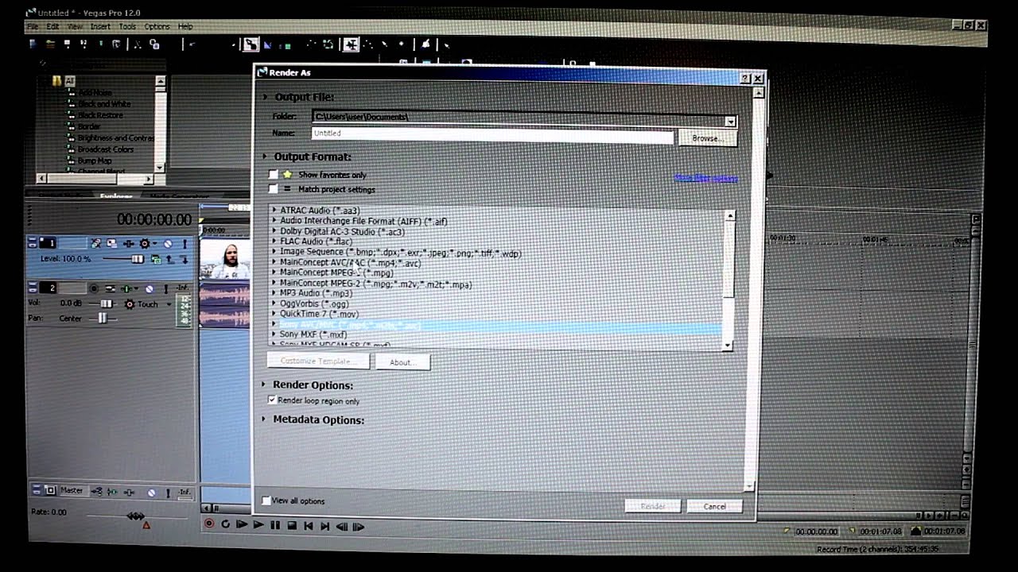1018x572 pixels.
Task: Click the Save toolbar icon
Action: 68,44
